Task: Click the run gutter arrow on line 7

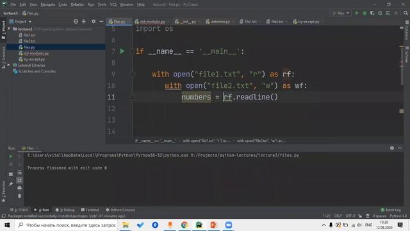Action: click(122, 51)
